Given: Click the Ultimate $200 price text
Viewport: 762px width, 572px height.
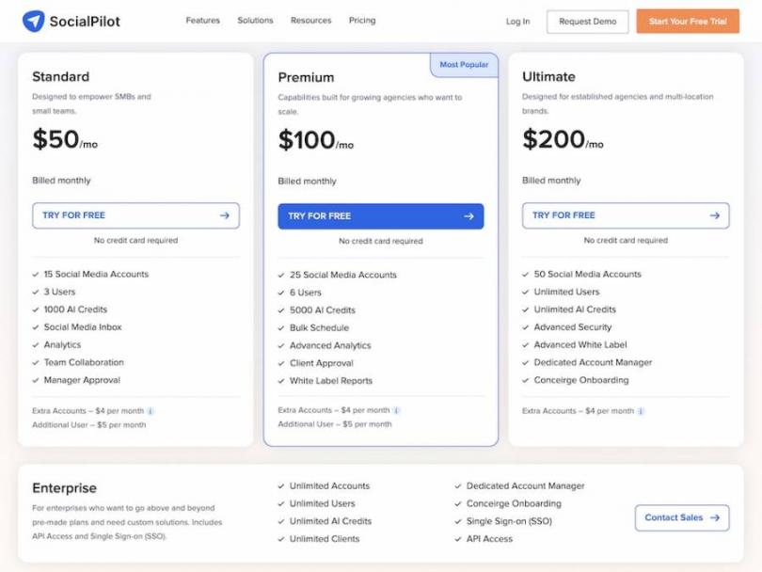Looking at the screenshot, I should point(554,140).
